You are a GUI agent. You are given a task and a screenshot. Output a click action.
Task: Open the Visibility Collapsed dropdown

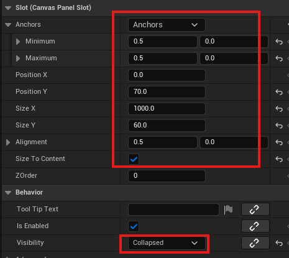167,243
